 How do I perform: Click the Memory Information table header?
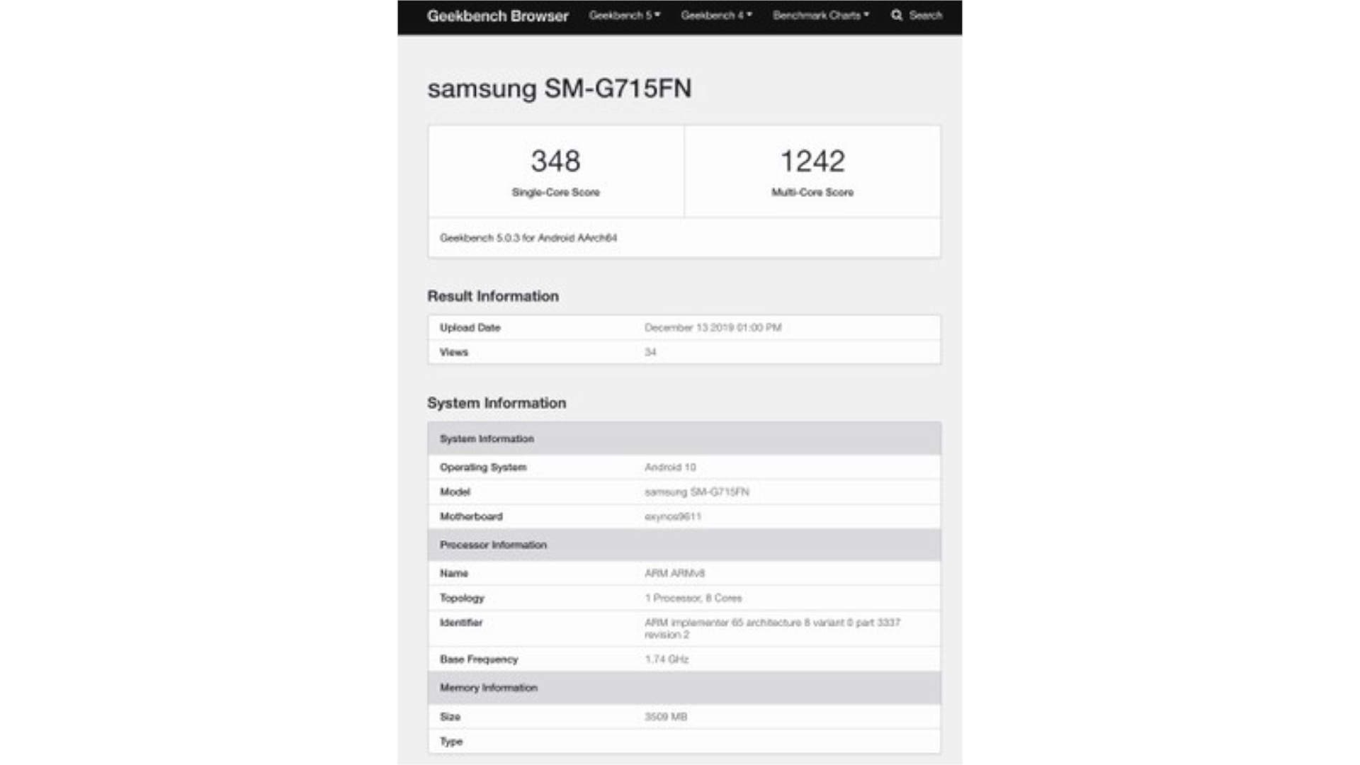(x=684, y=688)
